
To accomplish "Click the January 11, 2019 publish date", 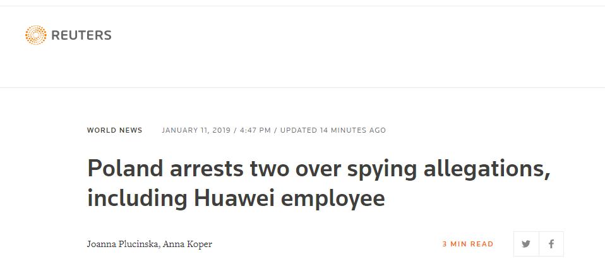I will pos(196,130).
